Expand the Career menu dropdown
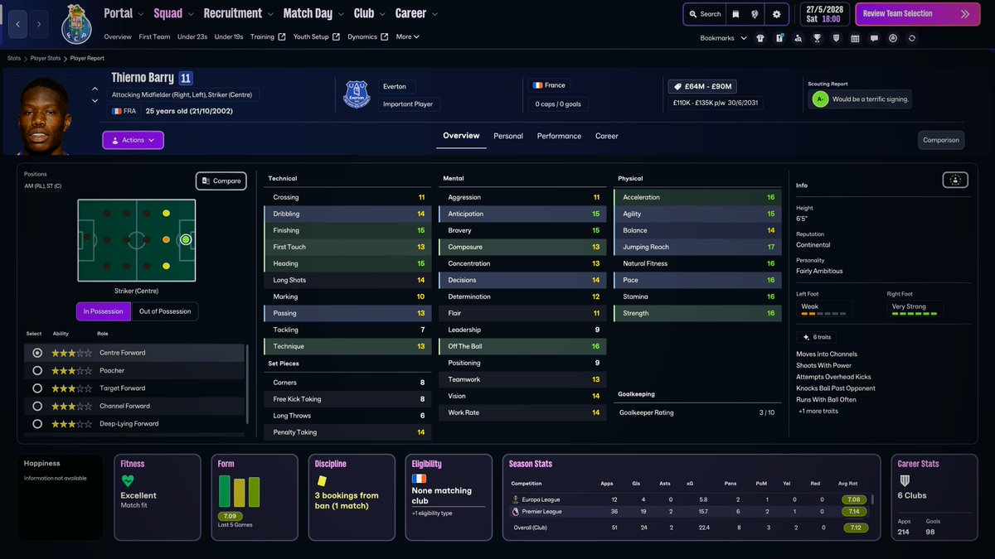Viewport: 995px width, 559px height. 416,13
